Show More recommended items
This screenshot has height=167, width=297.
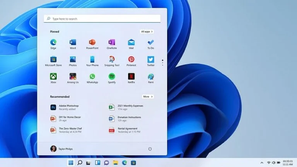[x=148, y=97]
